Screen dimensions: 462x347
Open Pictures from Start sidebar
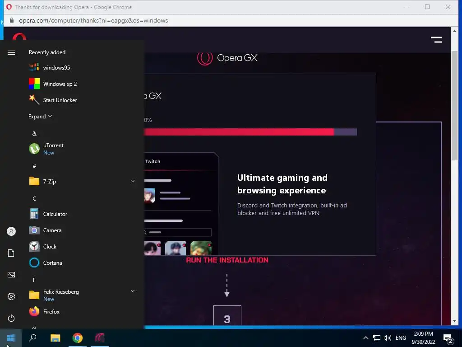click(11, 275)
